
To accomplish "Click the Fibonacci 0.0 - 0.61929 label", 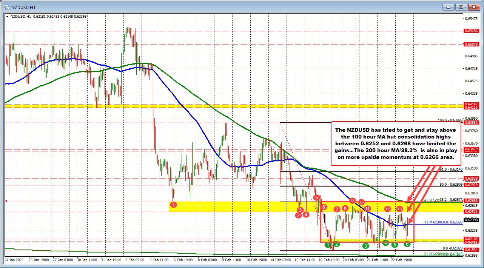I will pyautogui.click(x=452, y=248).
